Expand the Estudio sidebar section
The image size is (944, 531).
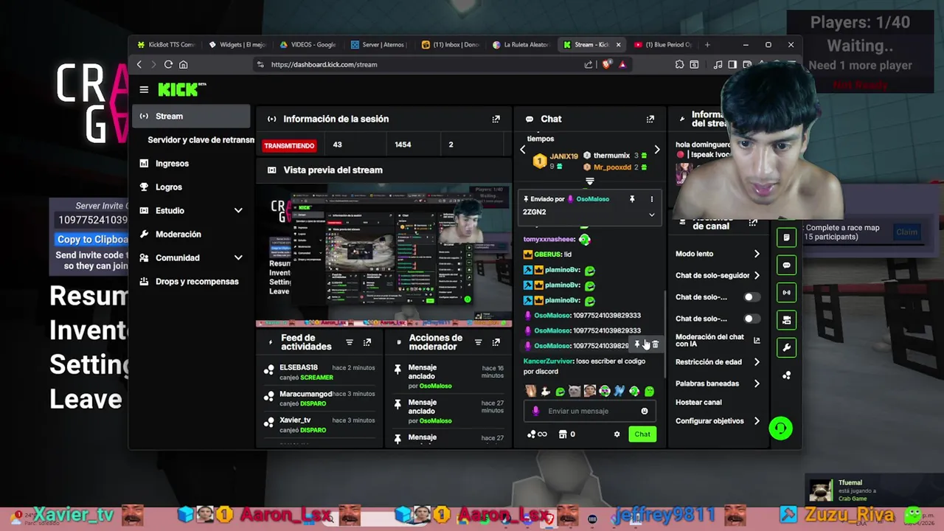point(238,211)
